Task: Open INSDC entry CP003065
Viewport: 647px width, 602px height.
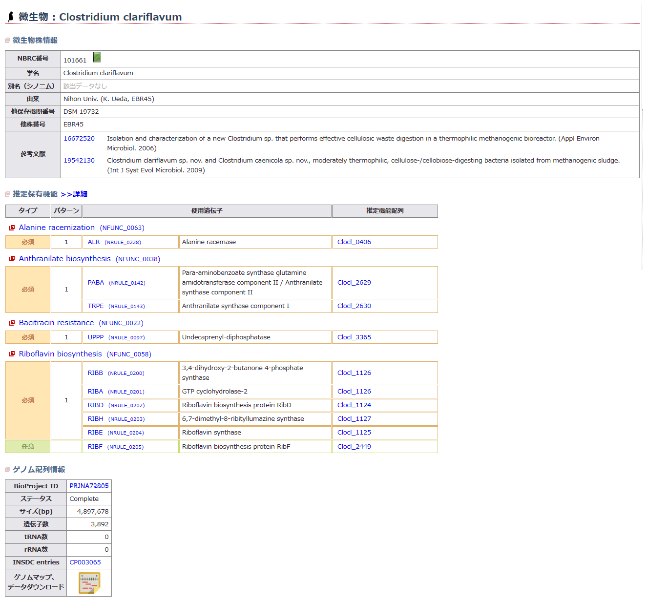Action: coord(85,562)
